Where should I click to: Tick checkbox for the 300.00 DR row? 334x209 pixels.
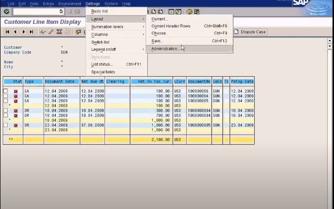click(5, 110)
